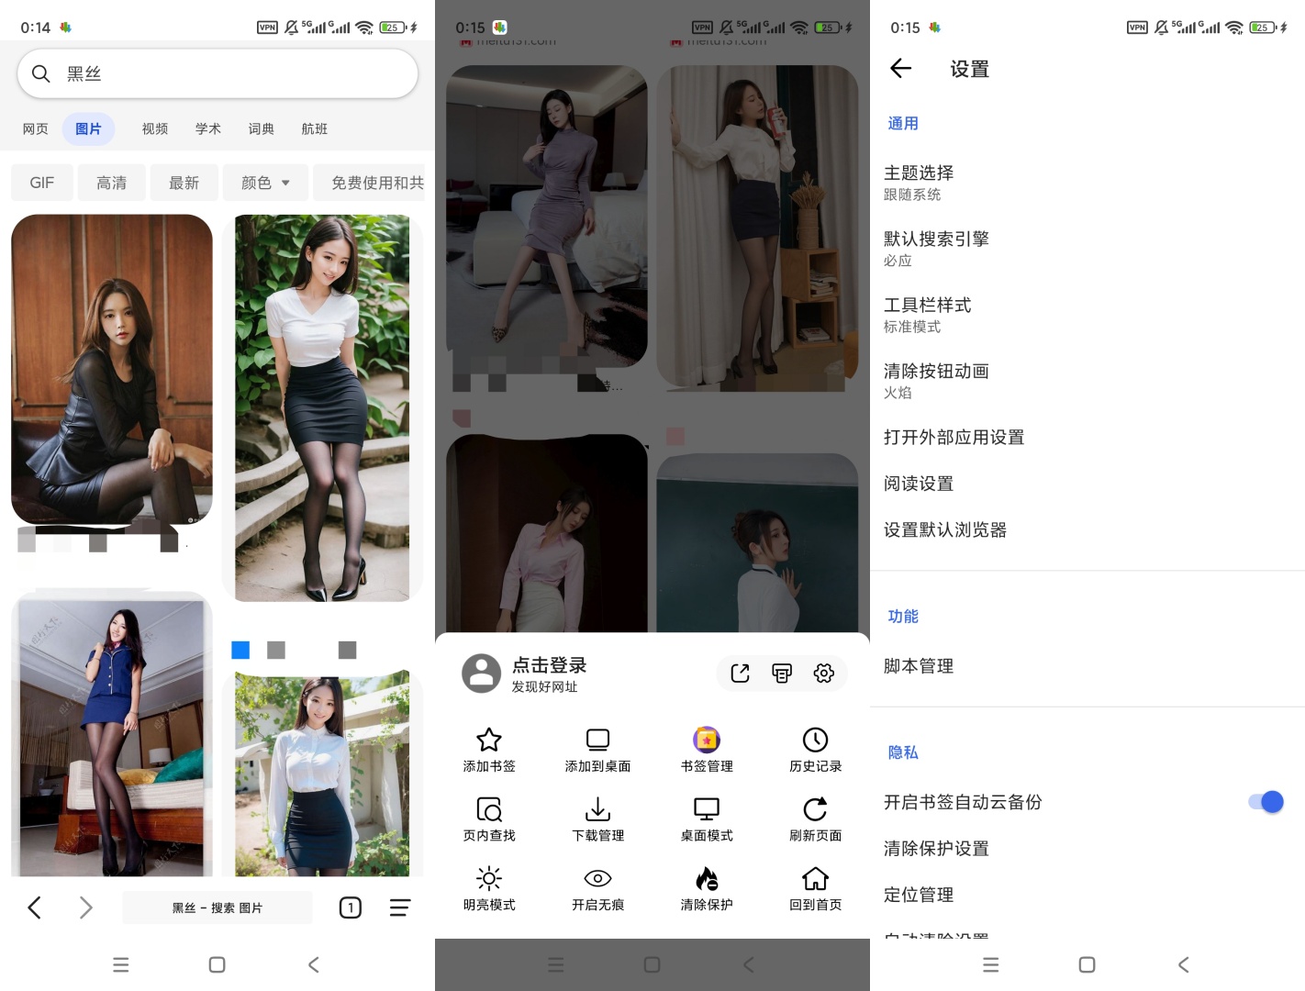Go back with the browser back arrow
Screen dimensions: 1305x991
click(x=35, y=907)
